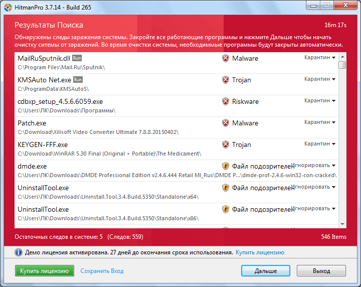Viewport: 361px width, 287px height.
Task: Click the Дальше button to proceed
Action: coord(265,270)
